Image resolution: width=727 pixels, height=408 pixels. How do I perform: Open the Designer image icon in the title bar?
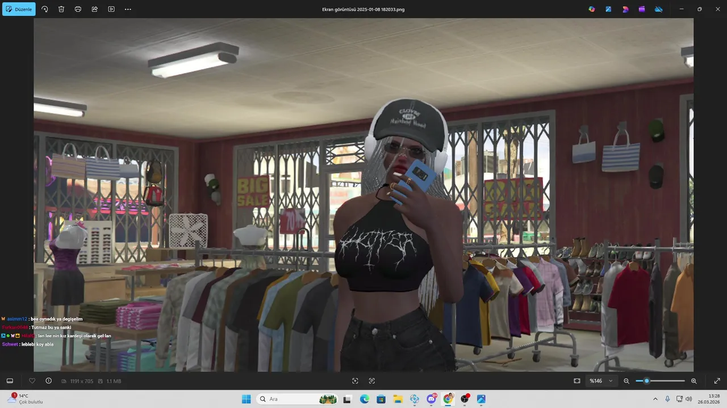coord(608,9)
